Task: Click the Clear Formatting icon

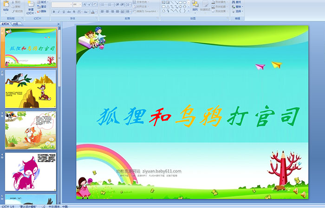Action: click(96, 4)
